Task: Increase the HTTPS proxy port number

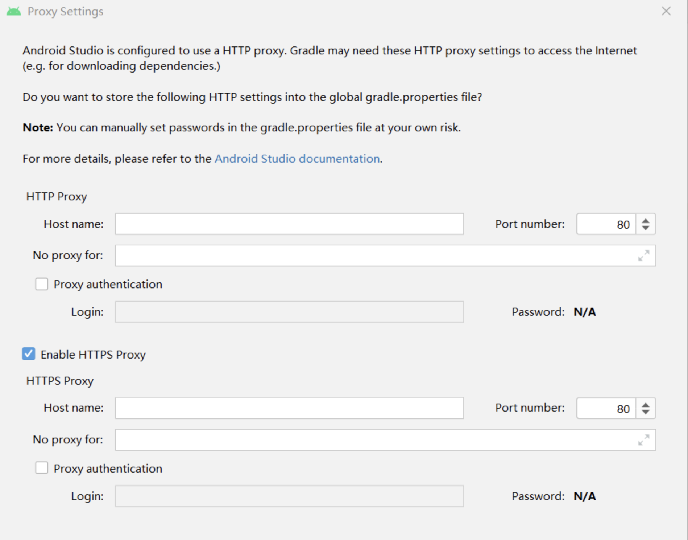Action: coord(646,405)
